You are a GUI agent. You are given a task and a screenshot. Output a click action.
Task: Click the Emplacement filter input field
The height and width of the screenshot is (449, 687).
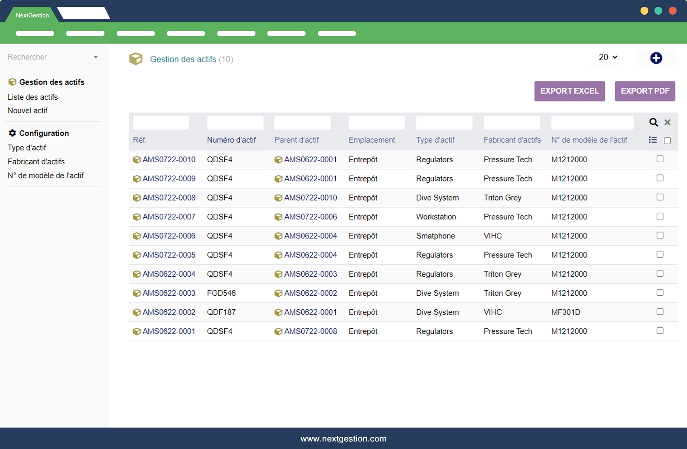(376, 123)
